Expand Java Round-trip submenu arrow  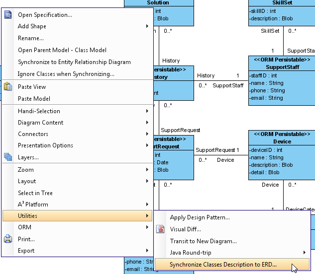[305, 253]
